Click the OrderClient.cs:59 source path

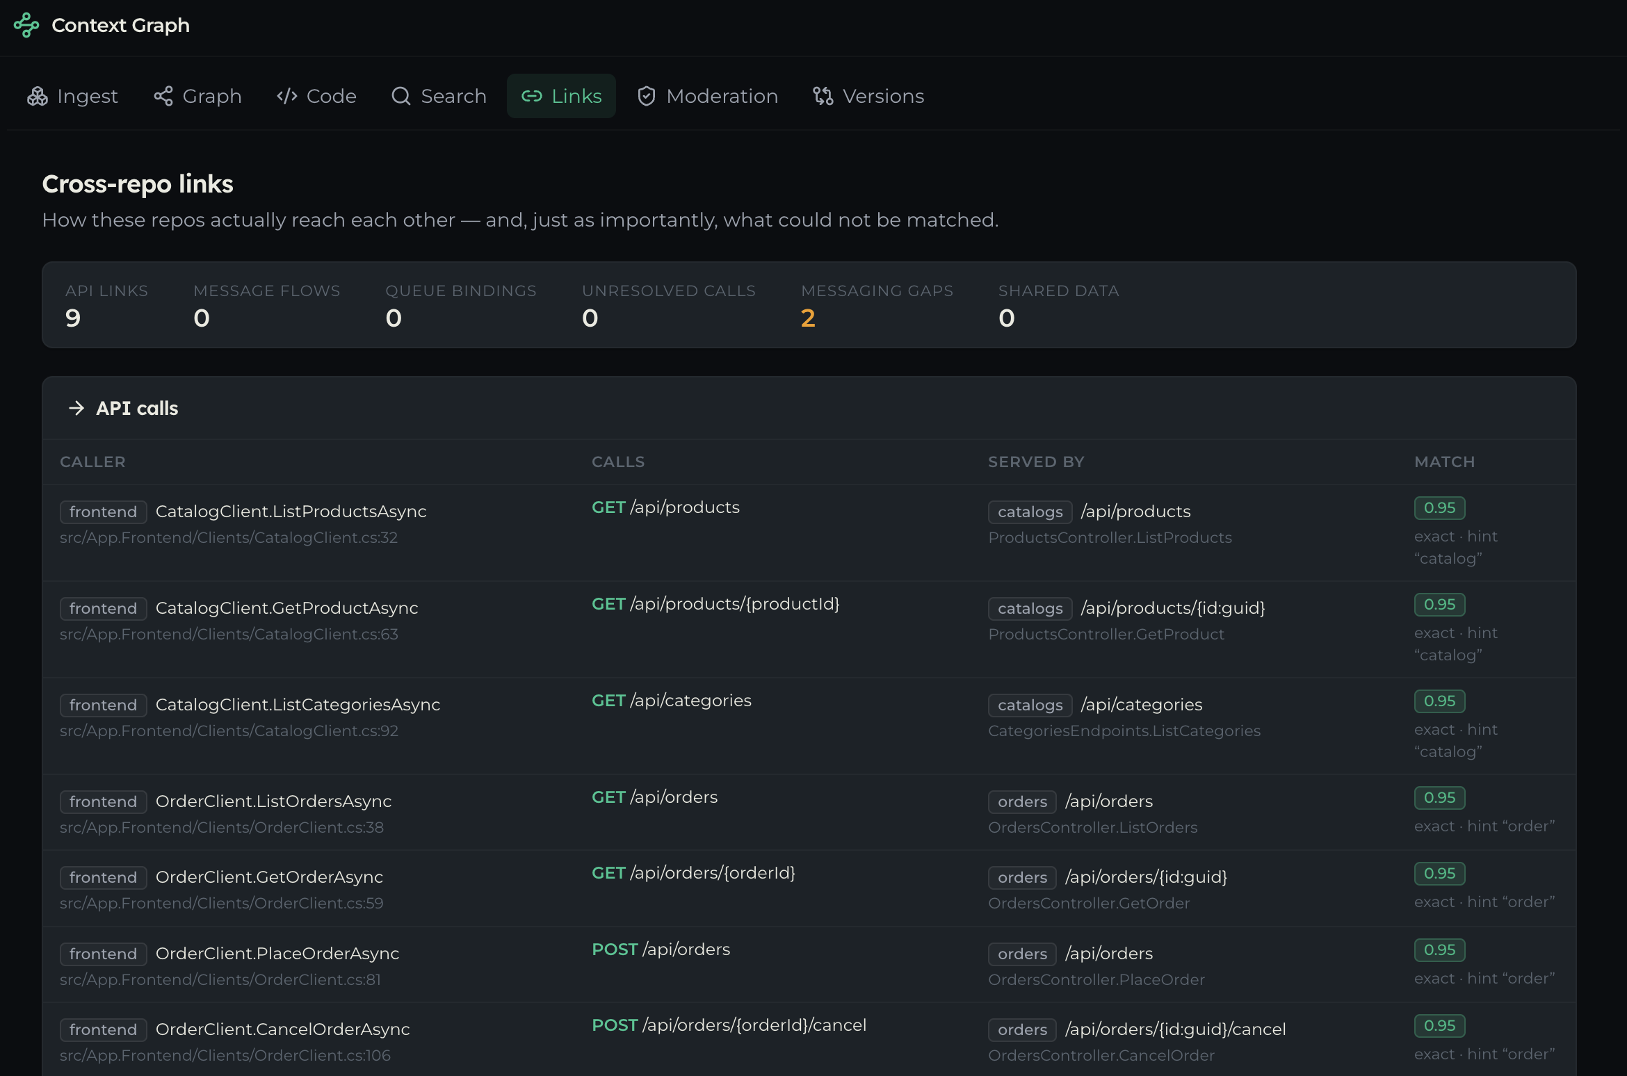[222, 904]
